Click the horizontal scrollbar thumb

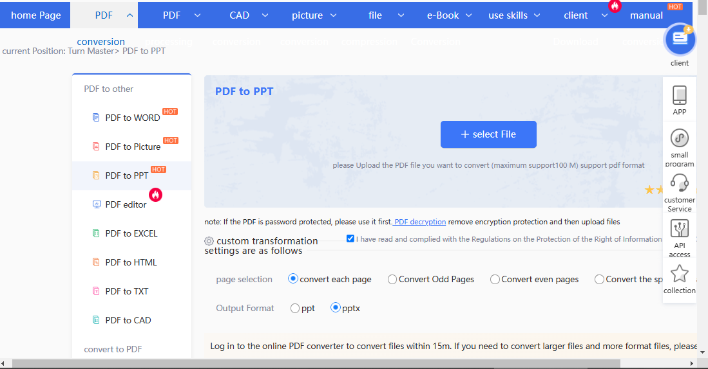pyautogui.click(x=316, y=363)
